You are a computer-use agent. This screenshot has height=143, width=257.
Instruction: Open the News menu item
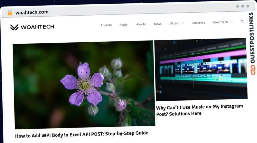(x=158, y=24)
